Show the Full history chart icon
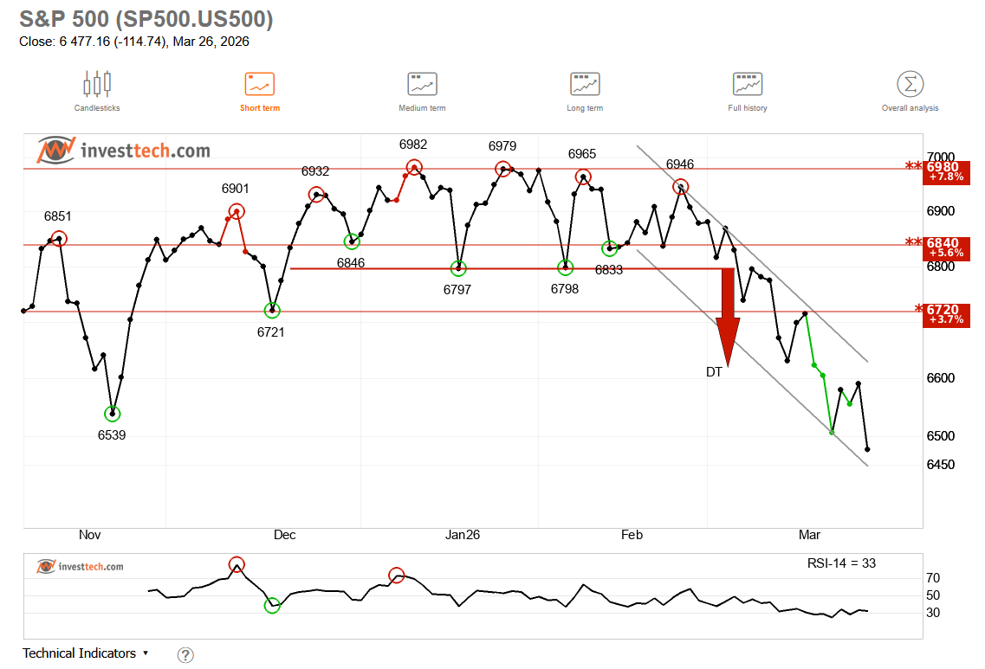Screen dimensions: 985x669 point(747,84)
